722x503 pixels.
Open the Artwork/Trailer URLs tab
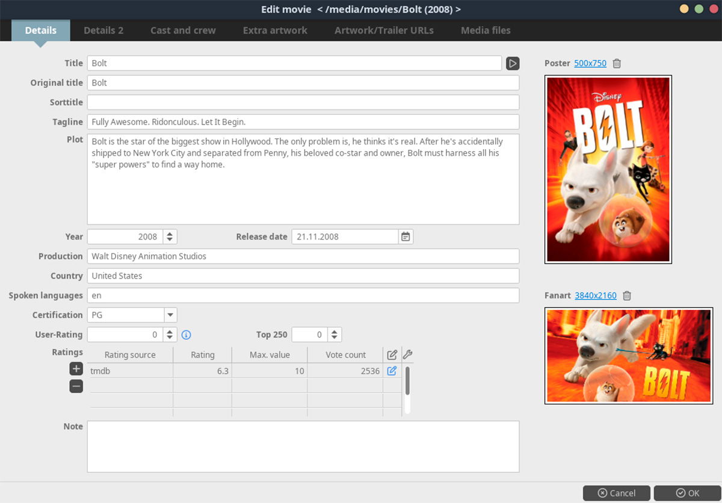pos(384,30)
